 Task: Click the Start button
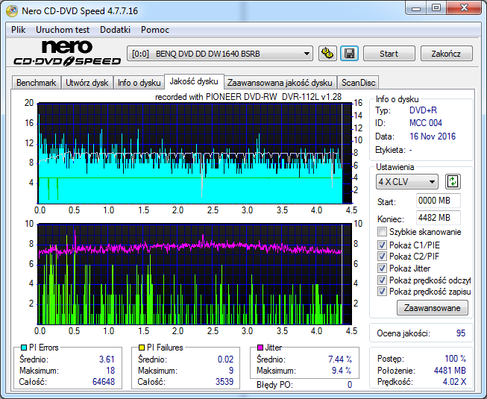pyautogui.click(x=389, y=54)
